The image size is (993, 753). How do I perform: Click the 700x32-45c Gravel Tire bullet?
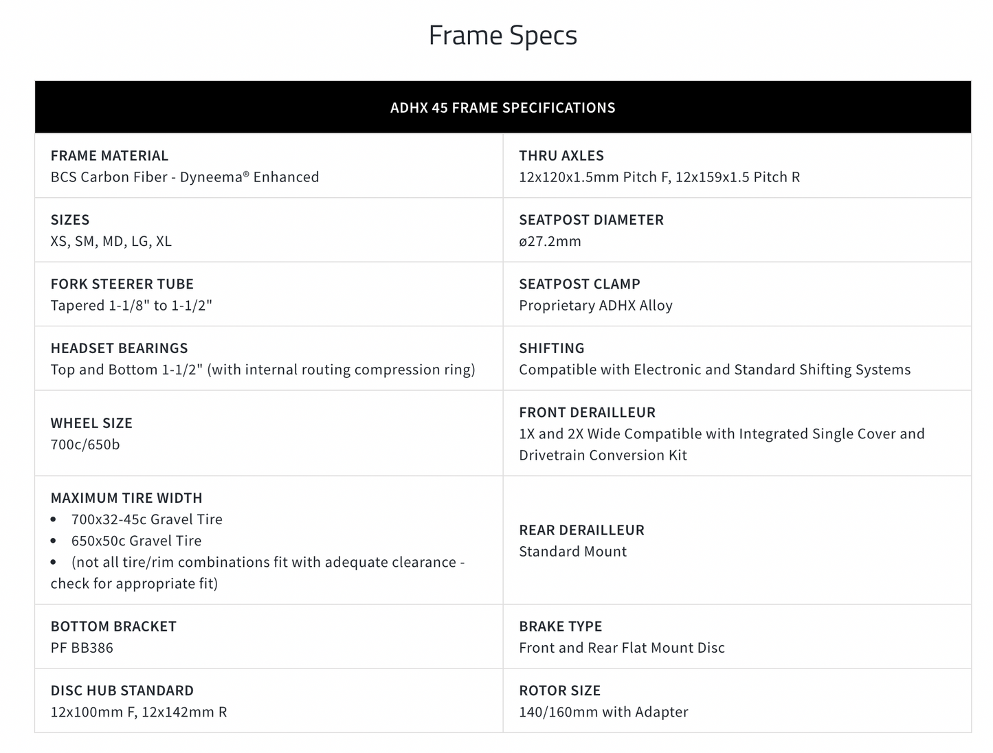pos(146,519)
